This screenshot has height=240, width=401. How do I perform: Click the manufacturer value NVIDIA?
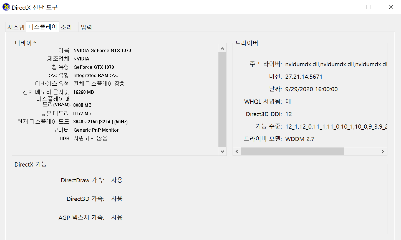click(81, 59)
